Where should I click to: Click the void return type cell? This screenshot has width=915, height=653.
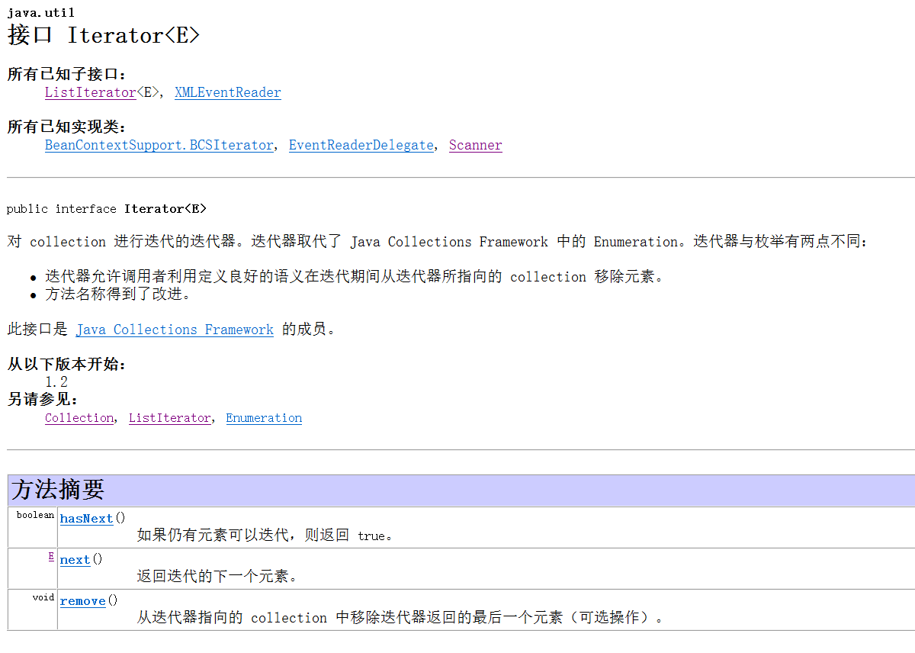pos(33,610)
